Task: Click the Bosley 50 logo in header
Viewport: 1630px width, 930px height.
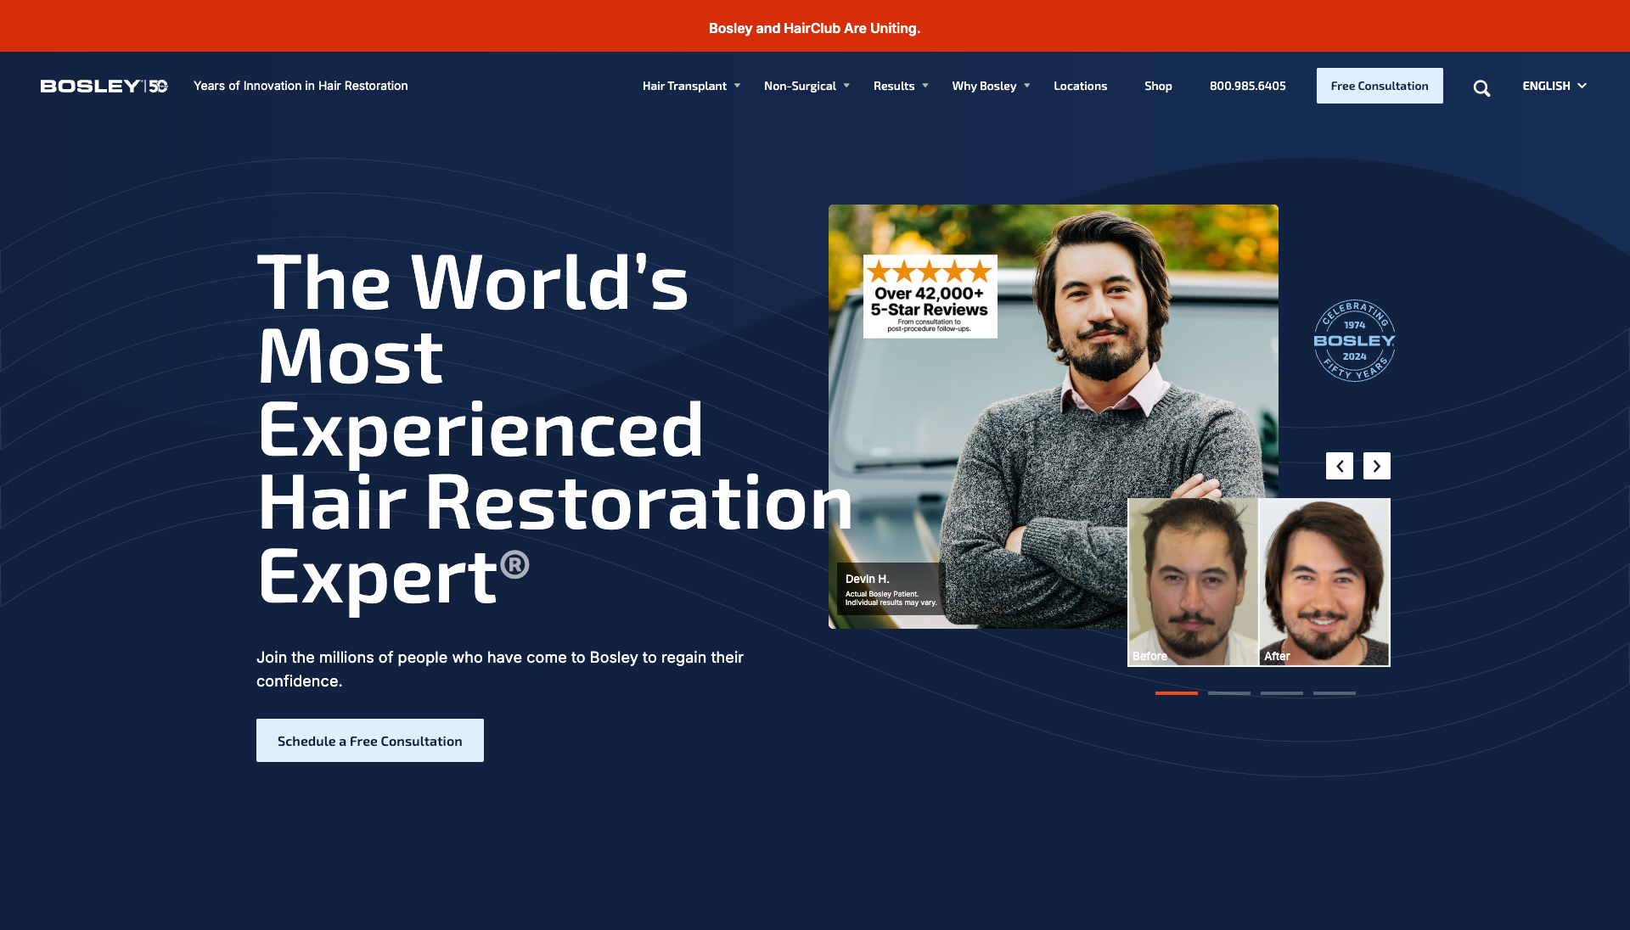Action: [104, 86]
